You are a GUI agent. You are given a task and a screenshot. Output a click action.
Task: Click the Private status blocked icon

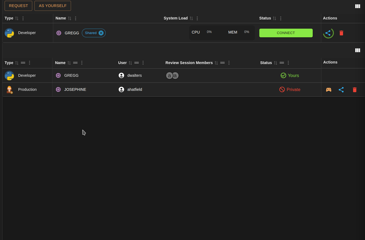point(282,89)
